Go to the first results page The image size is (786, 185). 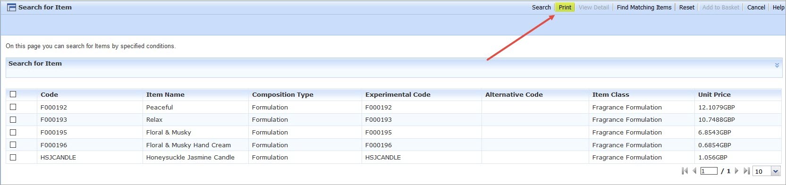685,171
